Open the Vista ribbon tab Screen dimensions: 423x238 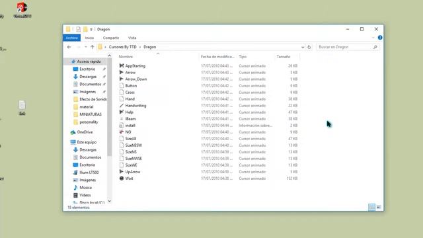tap(132, 38)
